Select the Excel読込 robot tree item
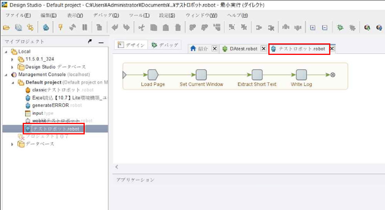This screenshot has height=210, width=385. [x=66, y=98]
